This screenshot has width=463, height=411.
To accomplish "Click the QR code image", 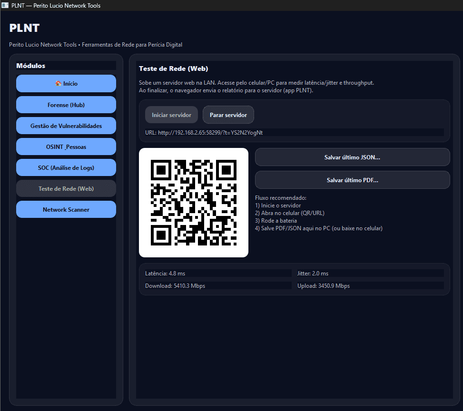I will (193, 202).
